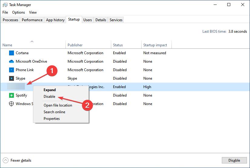The image size is (250, 168).
Task: Switch to the Services tab
Action: point(116,20)
